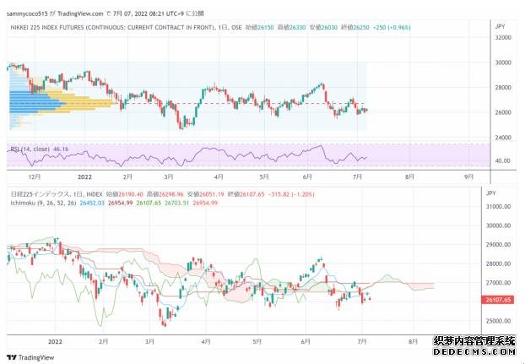Screen dimensions: 525x364
Task: Click 6月 on the index chart time axis
Action: [306, 341]
